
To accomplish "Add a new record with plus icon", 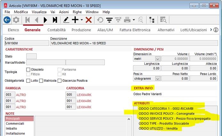I will (75, 20).
